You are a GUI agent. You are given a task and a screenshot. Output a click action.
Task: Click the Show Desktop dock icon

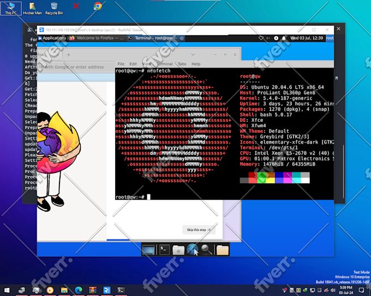pyautogui.click(x=148, y=250)
